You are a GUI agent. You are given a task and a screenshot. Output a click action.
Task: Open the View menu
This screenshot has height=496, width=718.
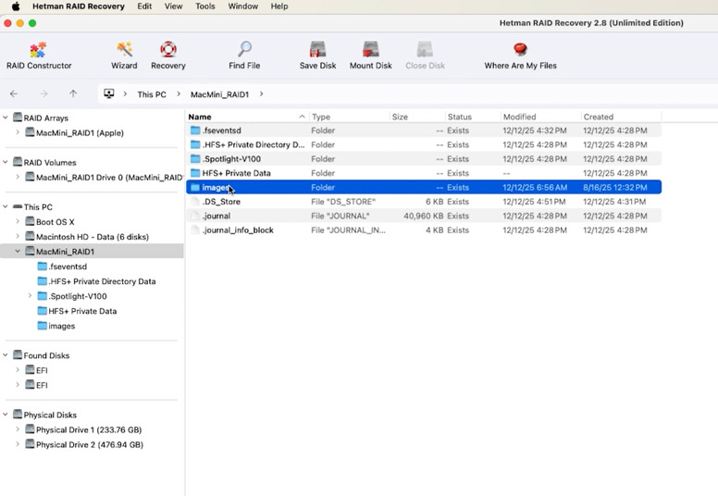point(173,6)
